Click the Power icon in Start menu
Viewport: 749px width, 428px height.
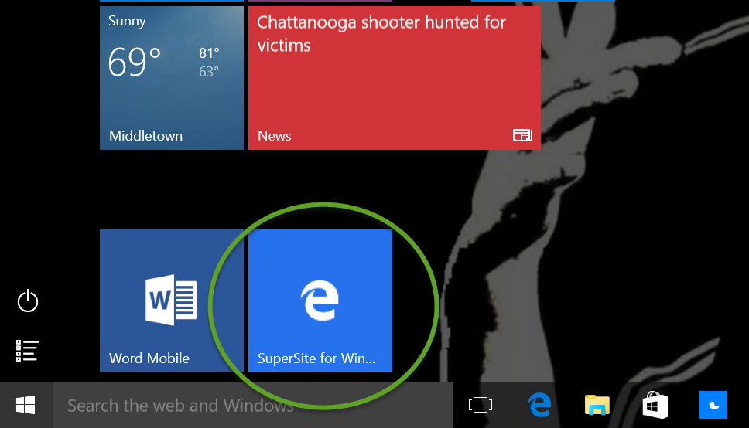pyautogui.click(x=28, y=301)
